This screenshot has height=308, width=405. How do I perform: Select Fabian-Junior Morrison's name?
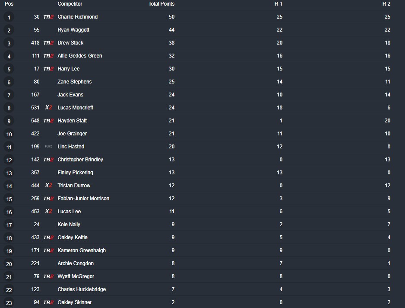click(x=83, y=199)
